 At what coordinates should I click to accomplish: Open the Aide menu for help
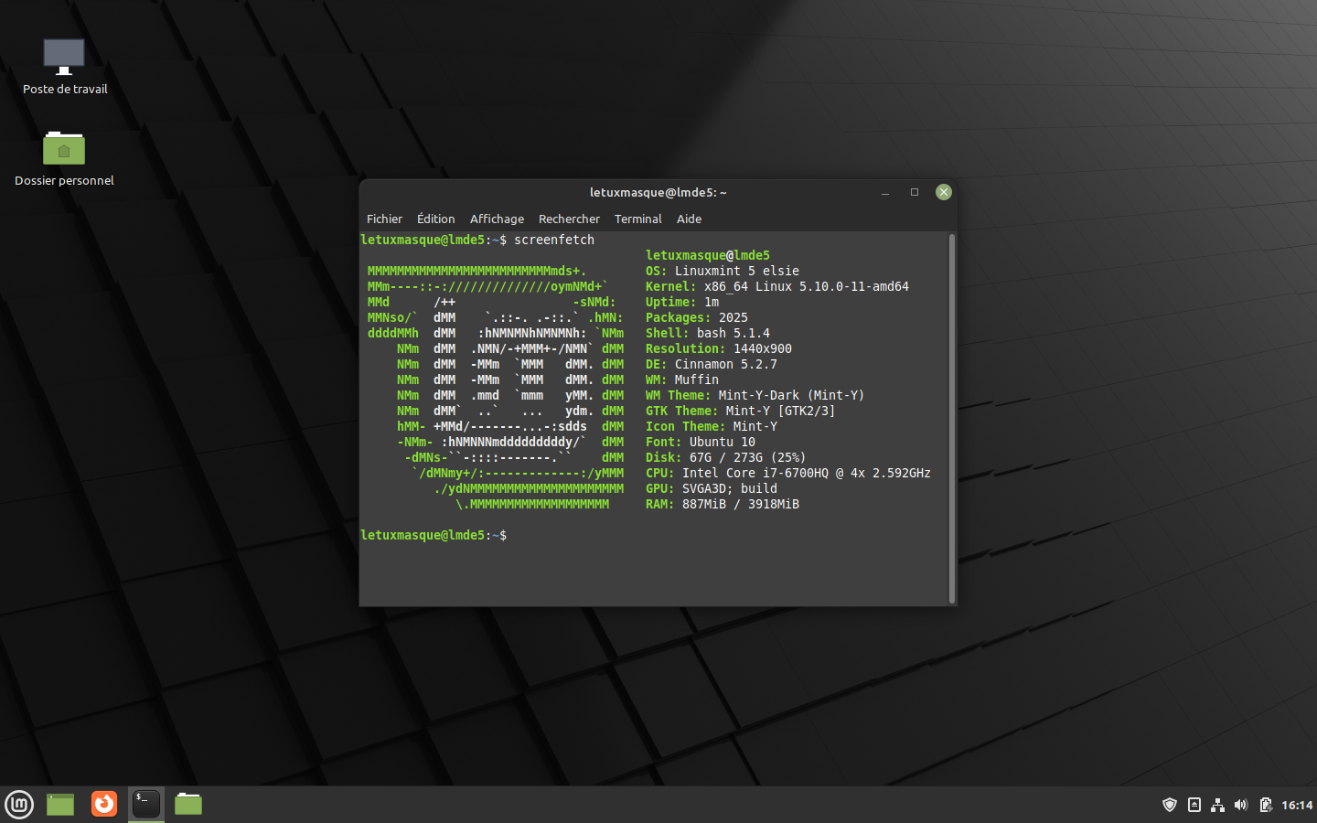point(689,219)
